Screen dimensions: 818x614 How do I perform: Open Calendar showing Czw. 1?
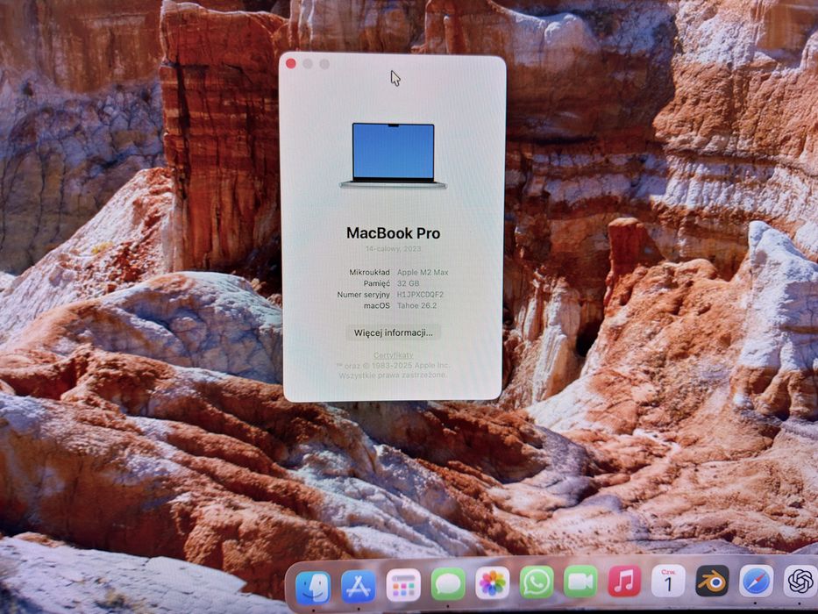click(x=668, y=580)
